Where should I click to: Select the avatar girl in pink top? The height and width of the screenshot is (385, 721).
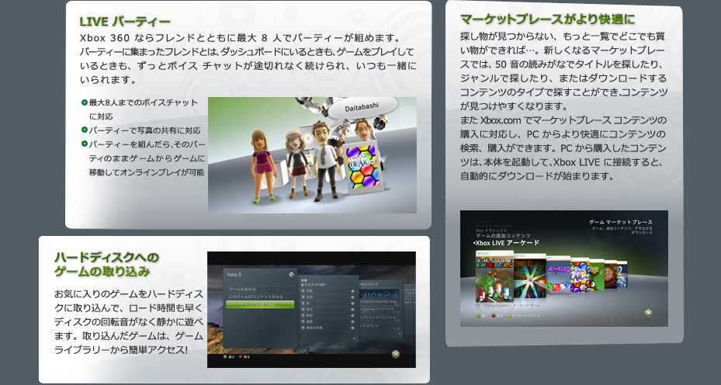[x=263, y=165]
